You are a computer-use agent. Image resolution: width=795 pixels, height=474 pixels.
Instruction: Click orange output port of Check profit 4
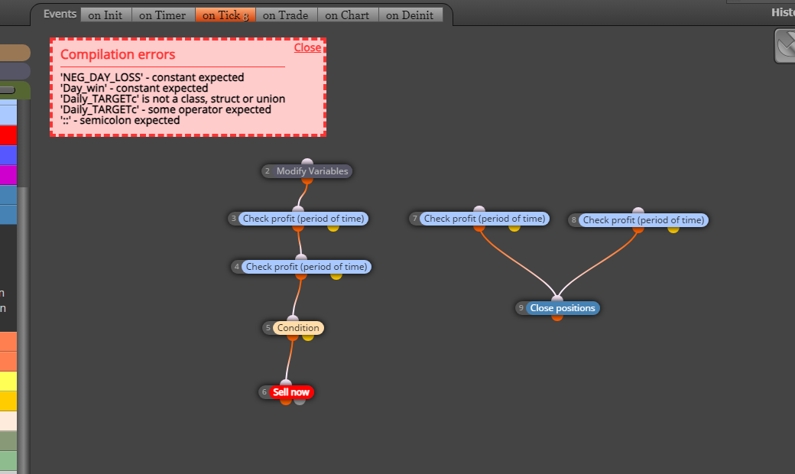301,276
